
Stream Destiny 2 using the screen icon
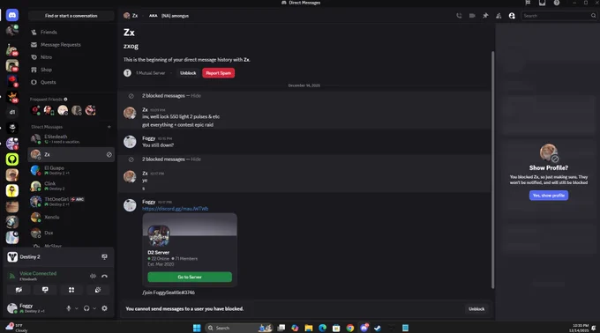pos(104,257)
